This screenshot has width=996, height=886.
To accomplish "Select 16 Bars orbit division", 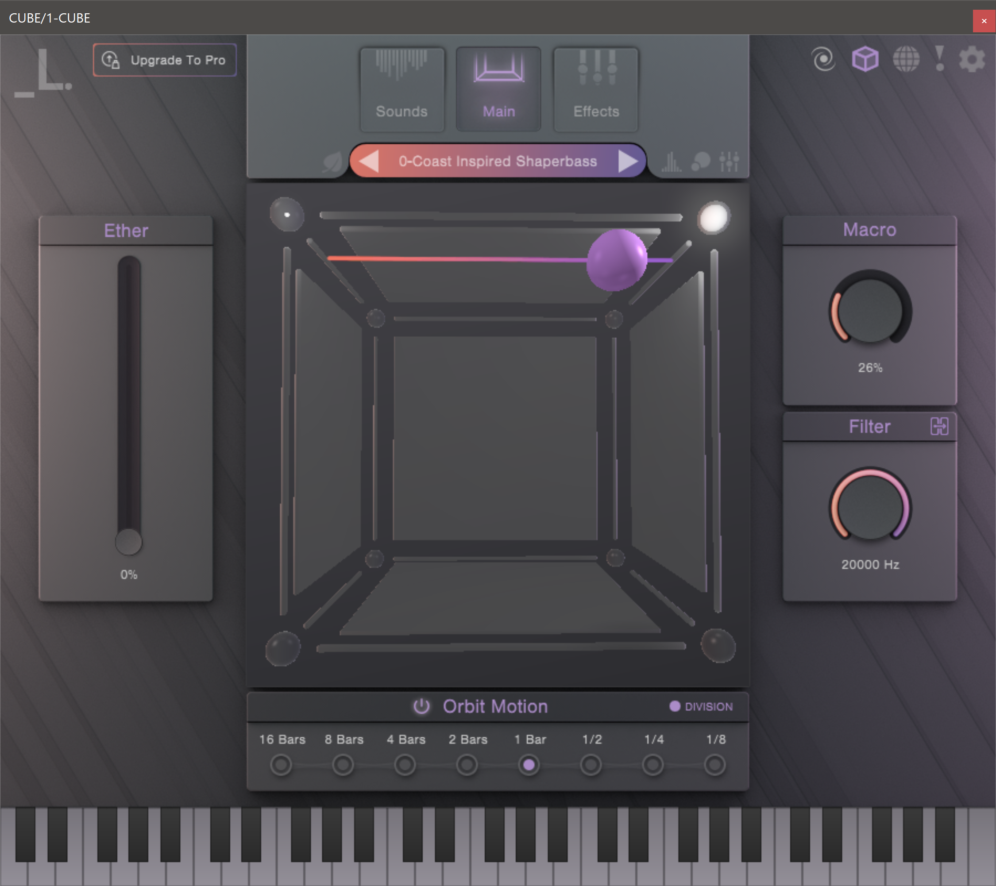I will tap(281, 765).
